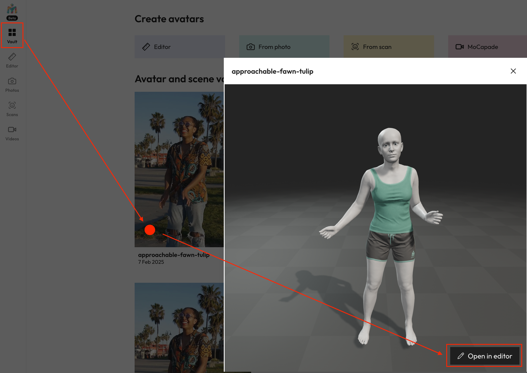Click the approachable-fawn-tulip name under the thumbnail

(x=174, y=255)
